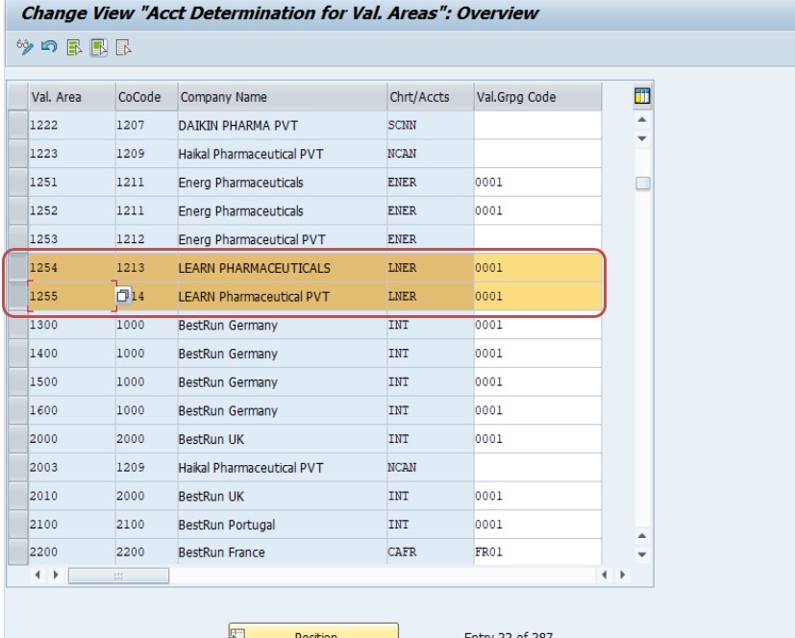This screenshot has height=638, width=795.
Task: Click company name BestRun Portugal
Action: coord(227,525)
